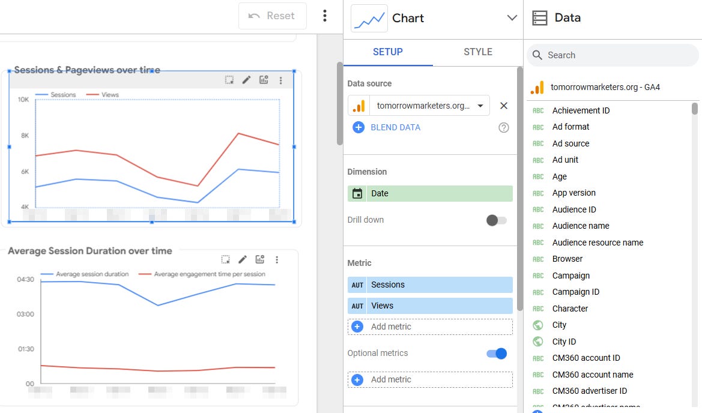
Task: Select the Achievement ID field
Action: coord(581,110)
